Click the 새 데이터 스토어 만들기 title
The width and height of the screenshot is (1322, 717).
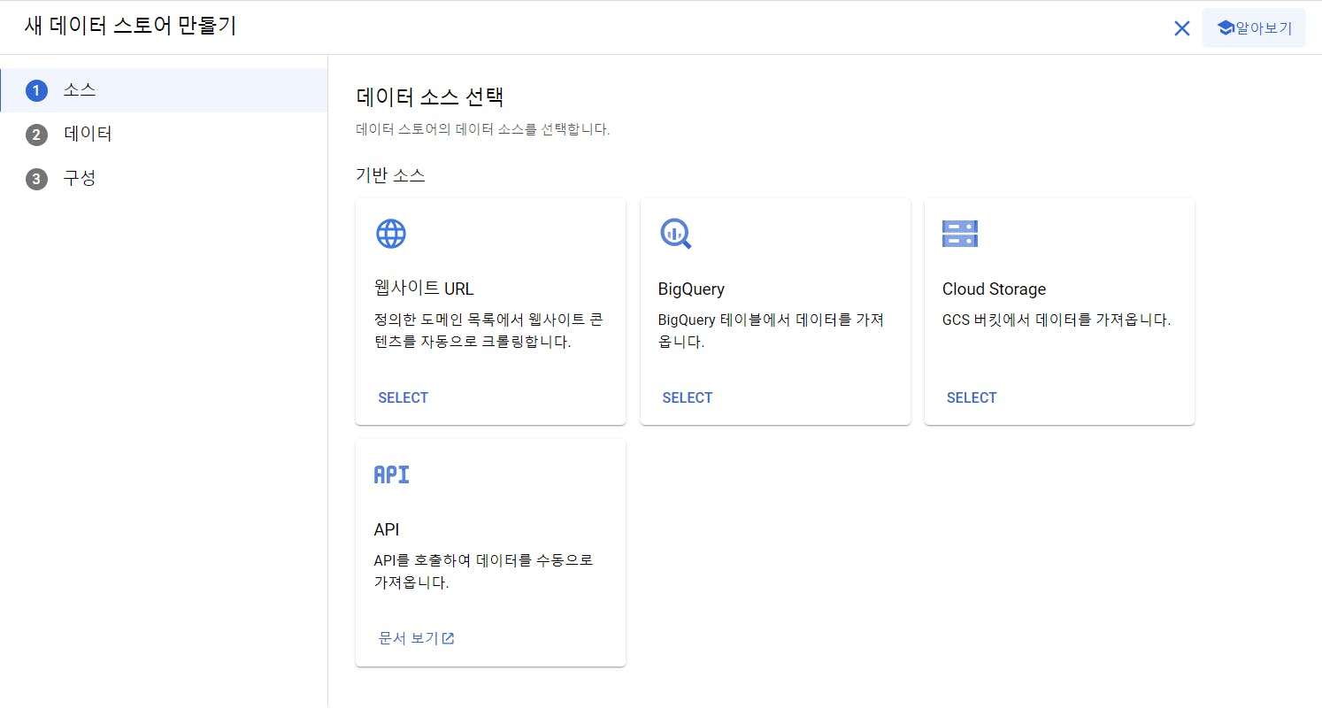(x=130, y=26)
